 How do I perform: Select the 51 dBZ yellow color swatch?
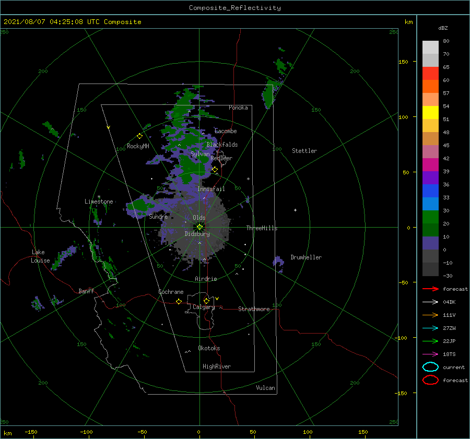(x=430, y=112)
